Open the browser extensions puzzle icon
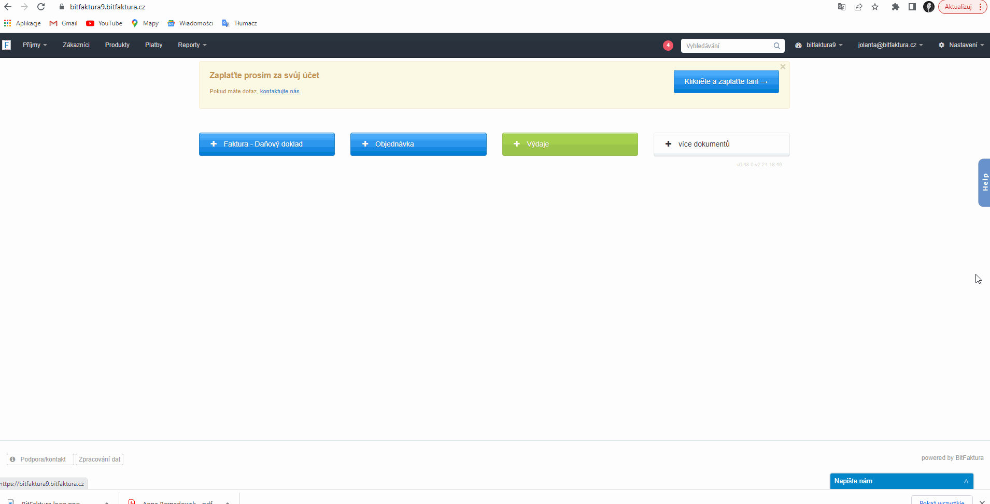The height and width of the screenshot is (504, 990). click(x=895, y=7)
